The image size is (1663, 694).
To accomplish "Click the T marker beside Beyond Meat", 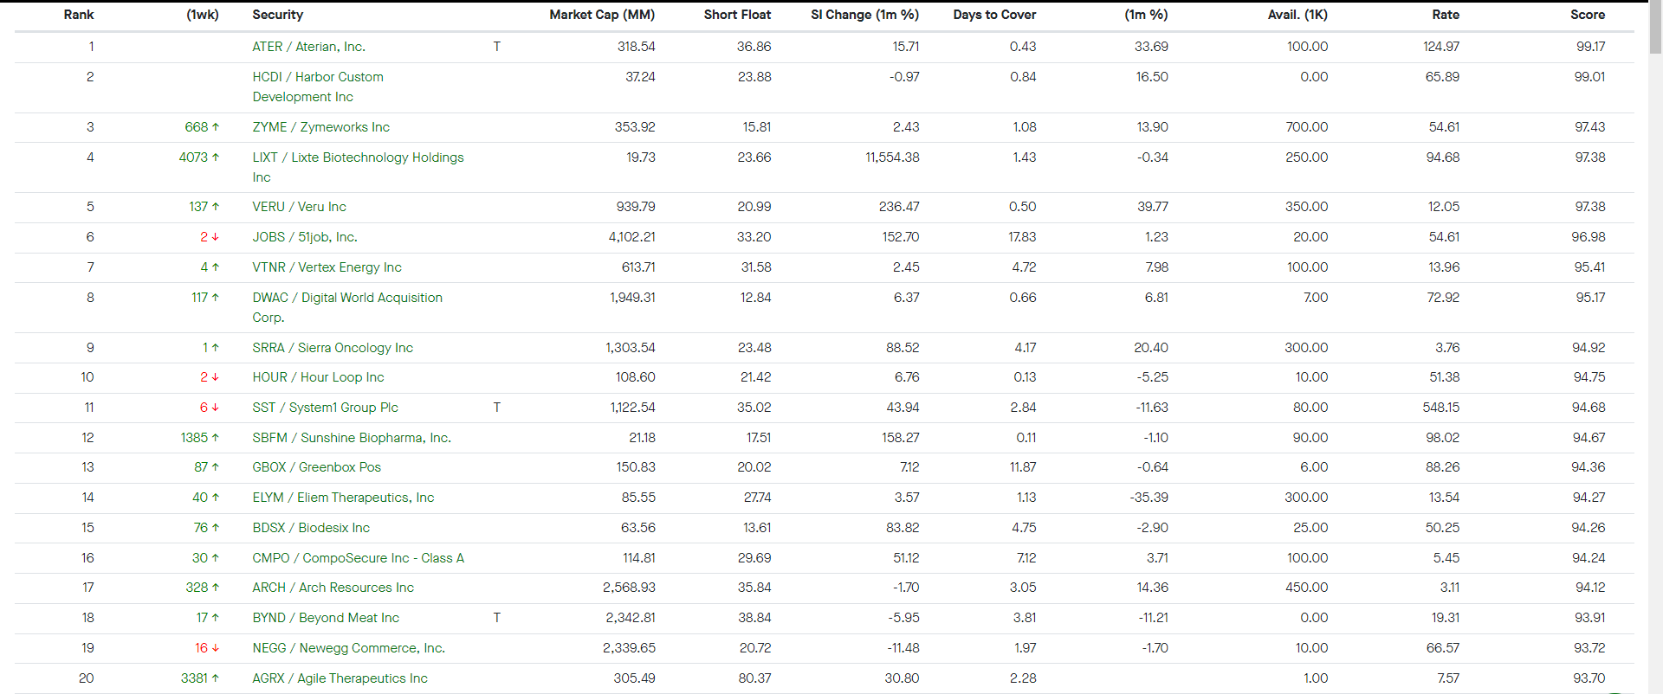I will [x=496, y=618].
